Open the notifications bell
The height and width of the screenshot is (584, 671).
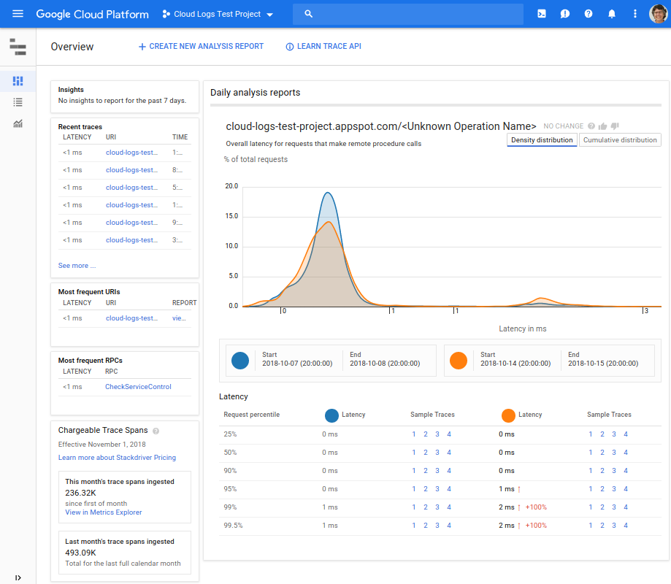tap(612, 14)
